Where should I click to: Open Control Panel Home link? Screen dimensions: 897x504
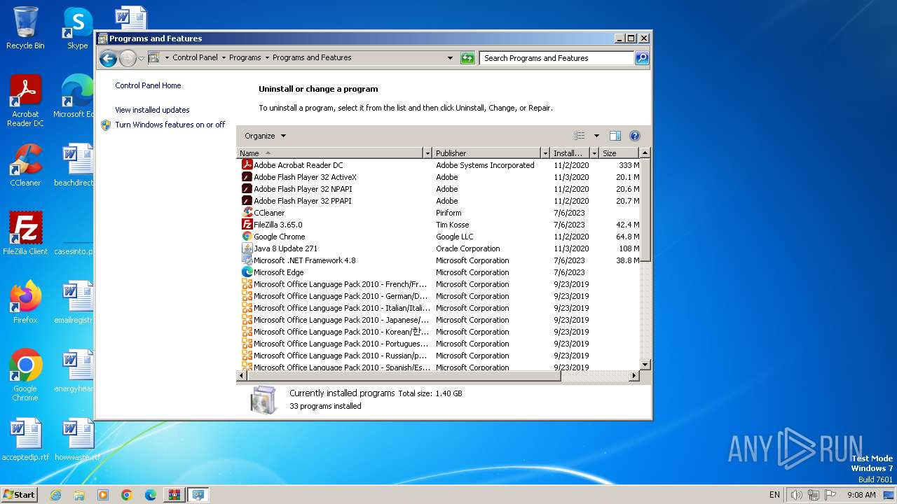[148, 85]
